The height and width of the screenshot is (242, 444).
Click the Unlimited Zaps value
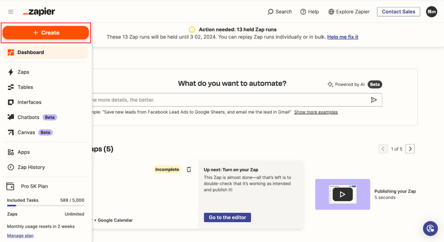click(74, 214)
